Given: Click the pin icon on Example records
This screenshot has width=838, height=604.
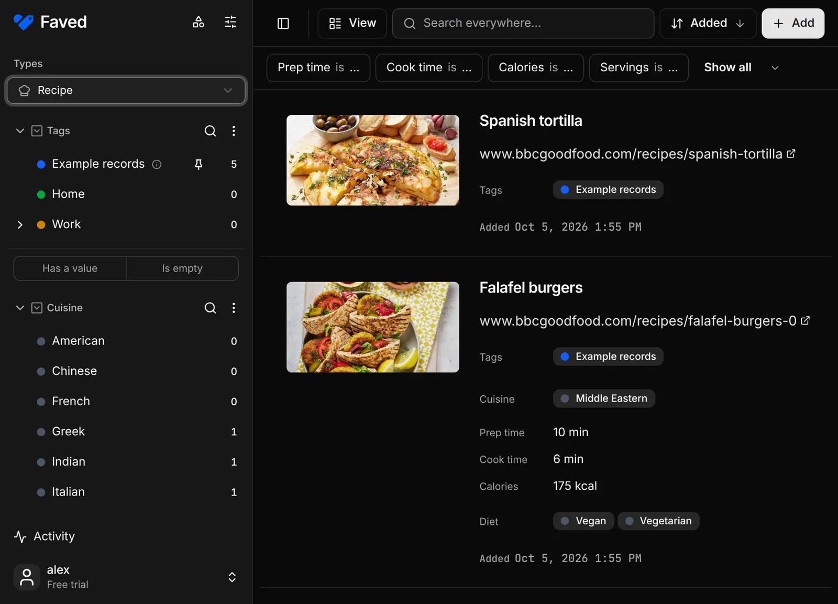Looking at the screenshot, I should [x=199, y=165].
